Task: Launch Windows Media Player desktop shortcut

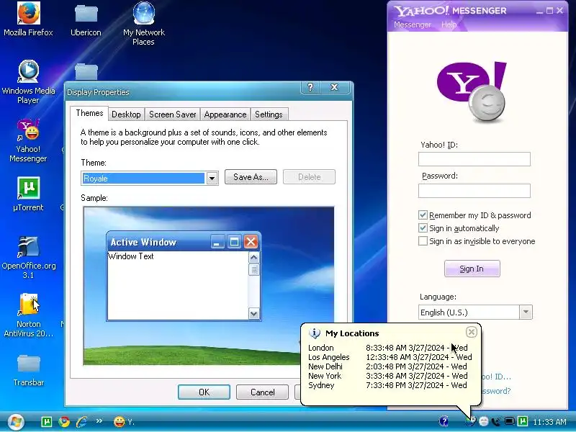Action: point(28,81)
